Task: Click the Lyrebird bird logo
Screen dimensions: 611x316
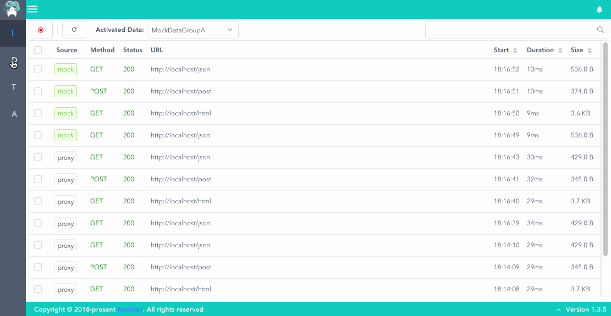Action: coord(13,9)
